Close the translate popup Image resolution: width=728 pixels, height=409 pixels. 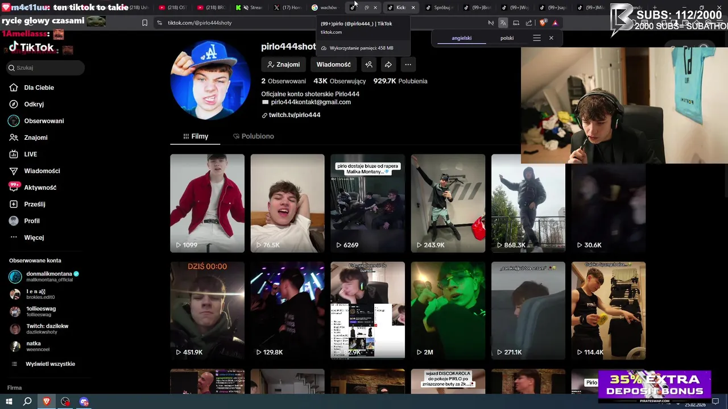click(x=551, y=38)
